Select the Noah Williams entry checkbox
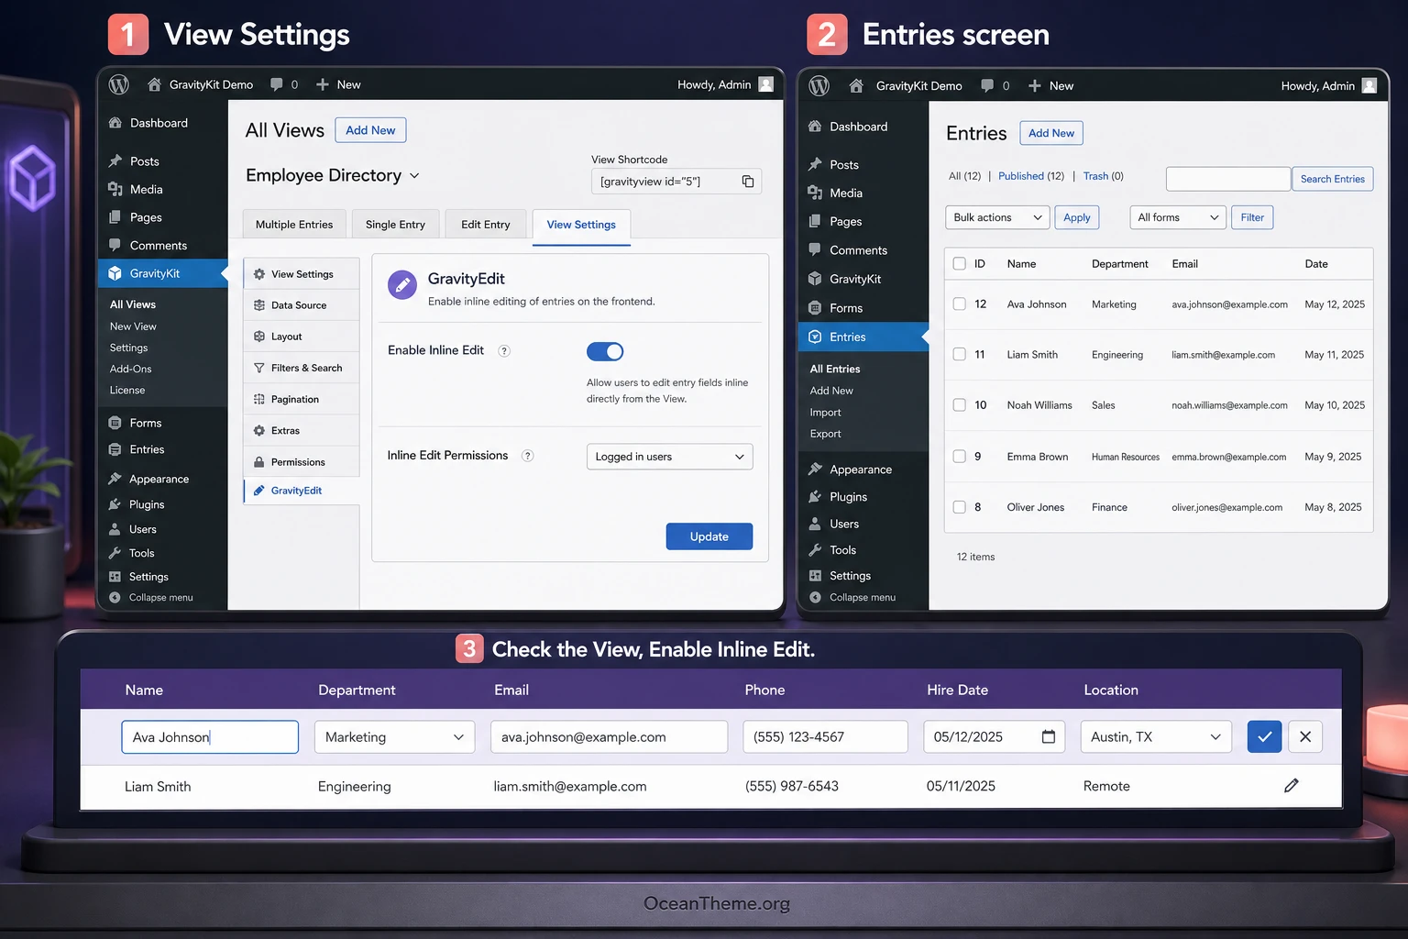Screen dimensions: 1408x939 [x=959, y=405]
